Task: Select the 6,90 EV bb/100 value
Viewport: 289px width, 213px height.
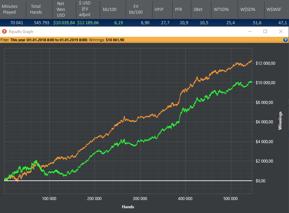Action: pos(145,23)
